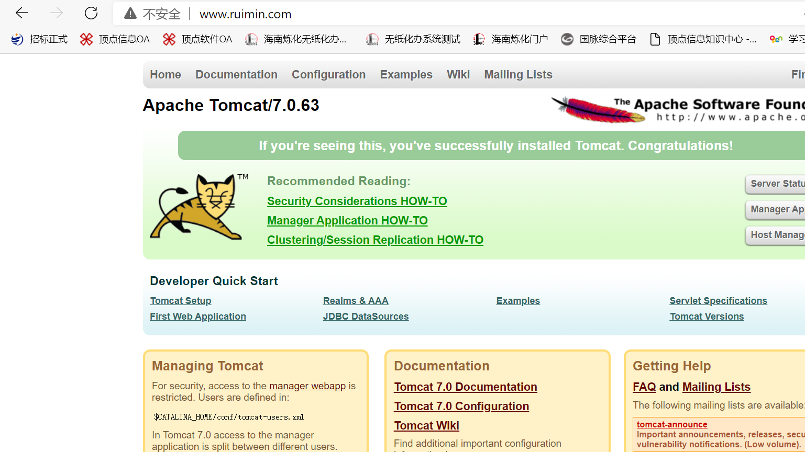Click the 海南炼化门户 bookmark icon

(x=479, y=39)
